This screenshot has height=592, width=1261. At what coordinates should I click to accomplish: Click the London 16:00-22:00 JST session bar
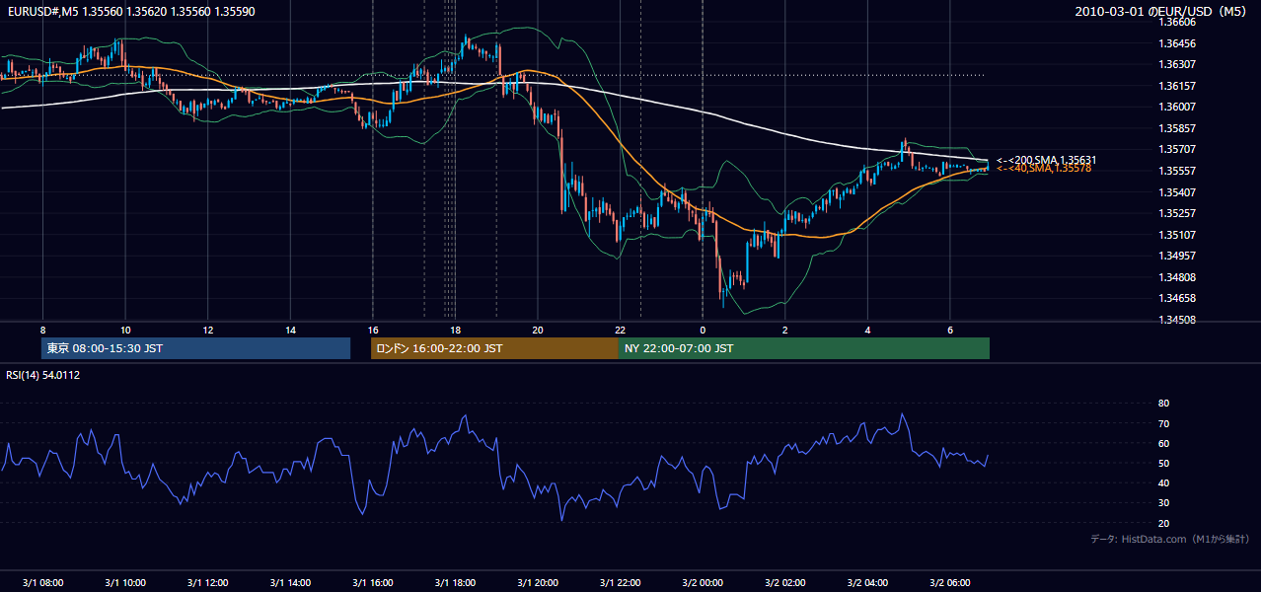coord(494,348)
